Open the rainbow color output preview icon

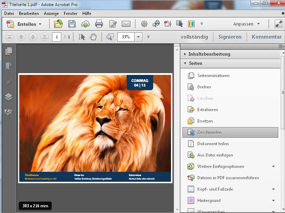coord(191,24)
